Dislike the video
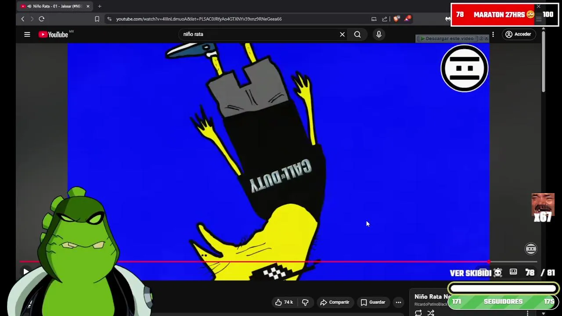Screen dimensions: 562x316 point(305,302)
